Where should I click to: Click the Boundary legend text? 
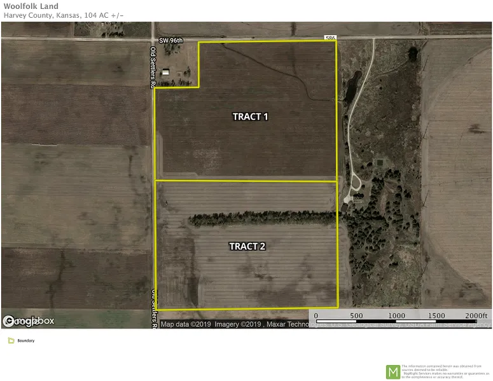[26, 341]
